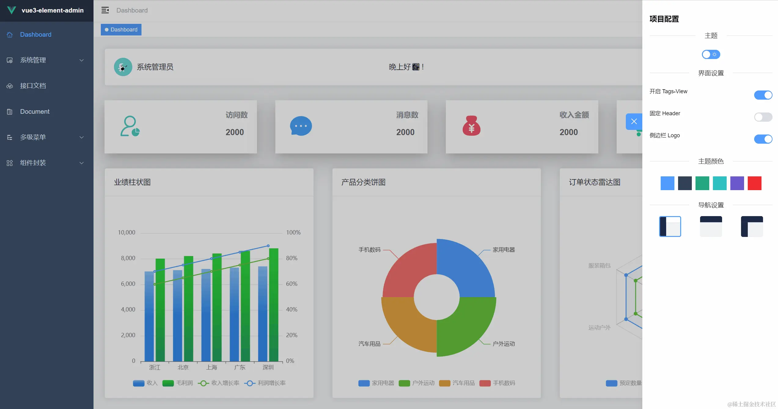
Task: Click the system administrator avatar
Action: (x=123, y=67)
